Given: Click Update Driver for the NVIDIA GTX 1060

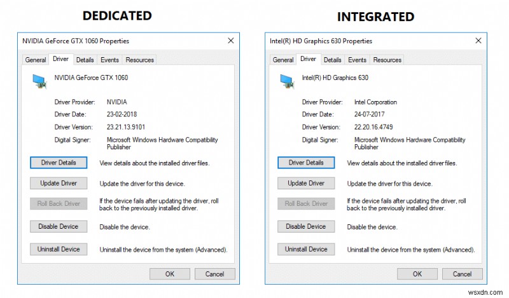Looking at the screenshot, I should click(x=59, y=183).
